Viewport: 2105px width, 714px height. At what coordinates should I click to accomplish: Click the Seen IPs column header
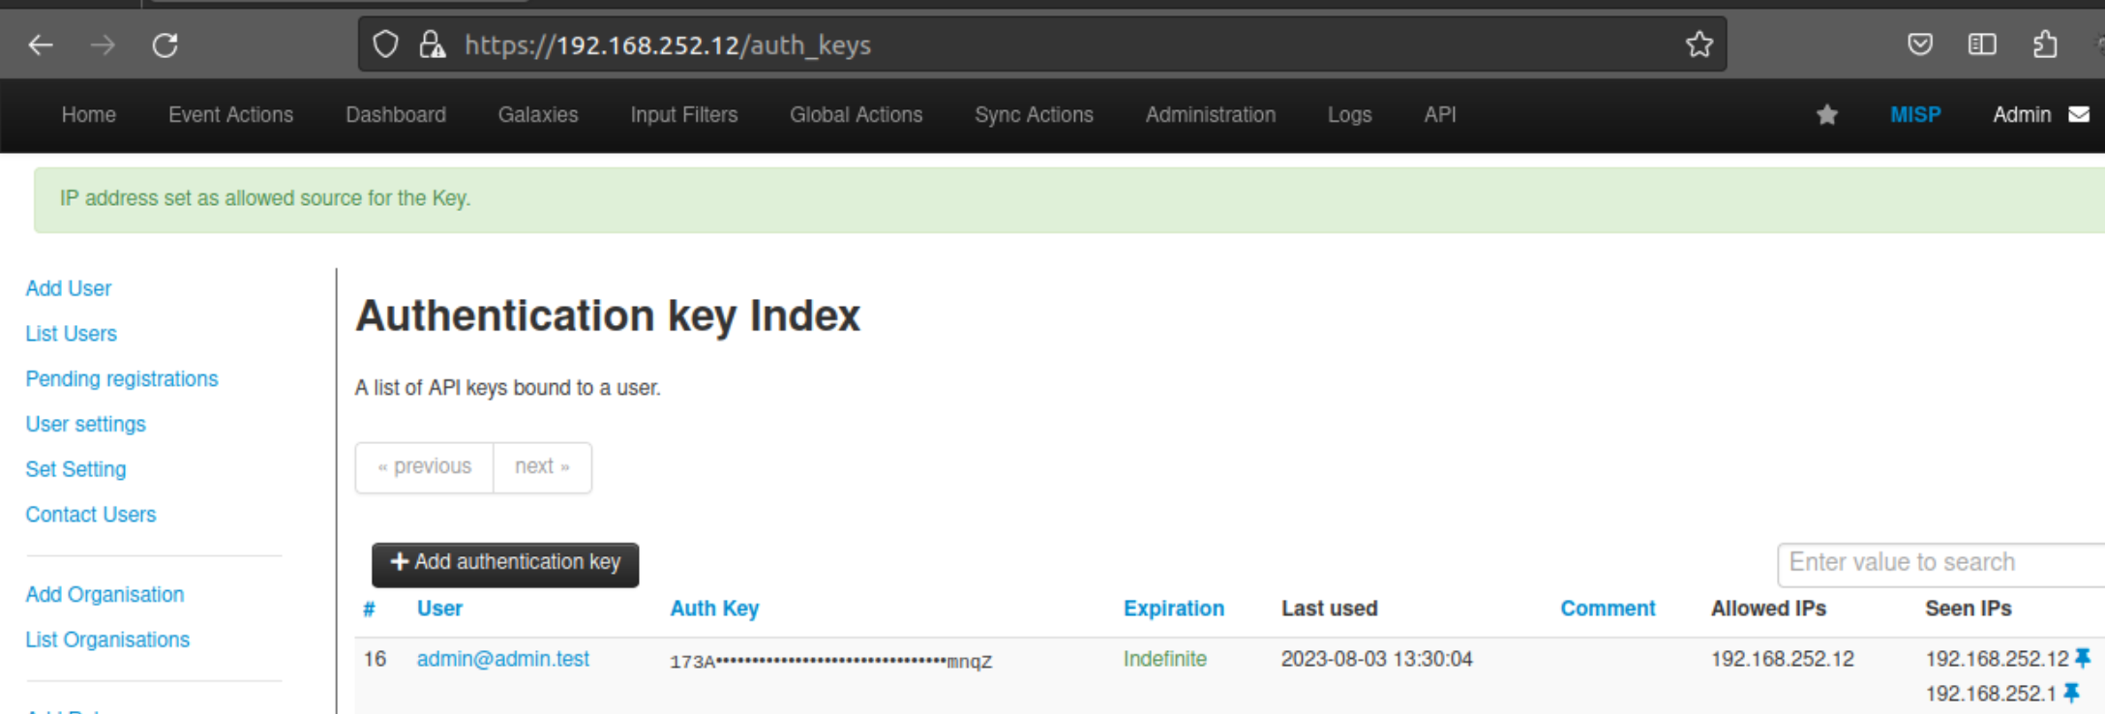click(x=1969, y=609)
